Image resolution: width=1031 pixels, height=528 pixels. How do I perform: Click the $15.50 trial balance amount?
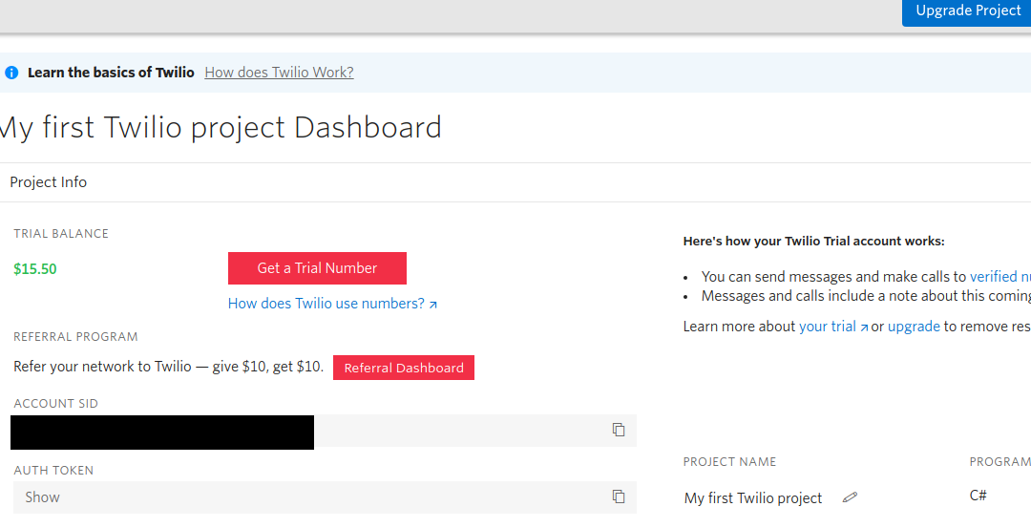click(35, 269)
